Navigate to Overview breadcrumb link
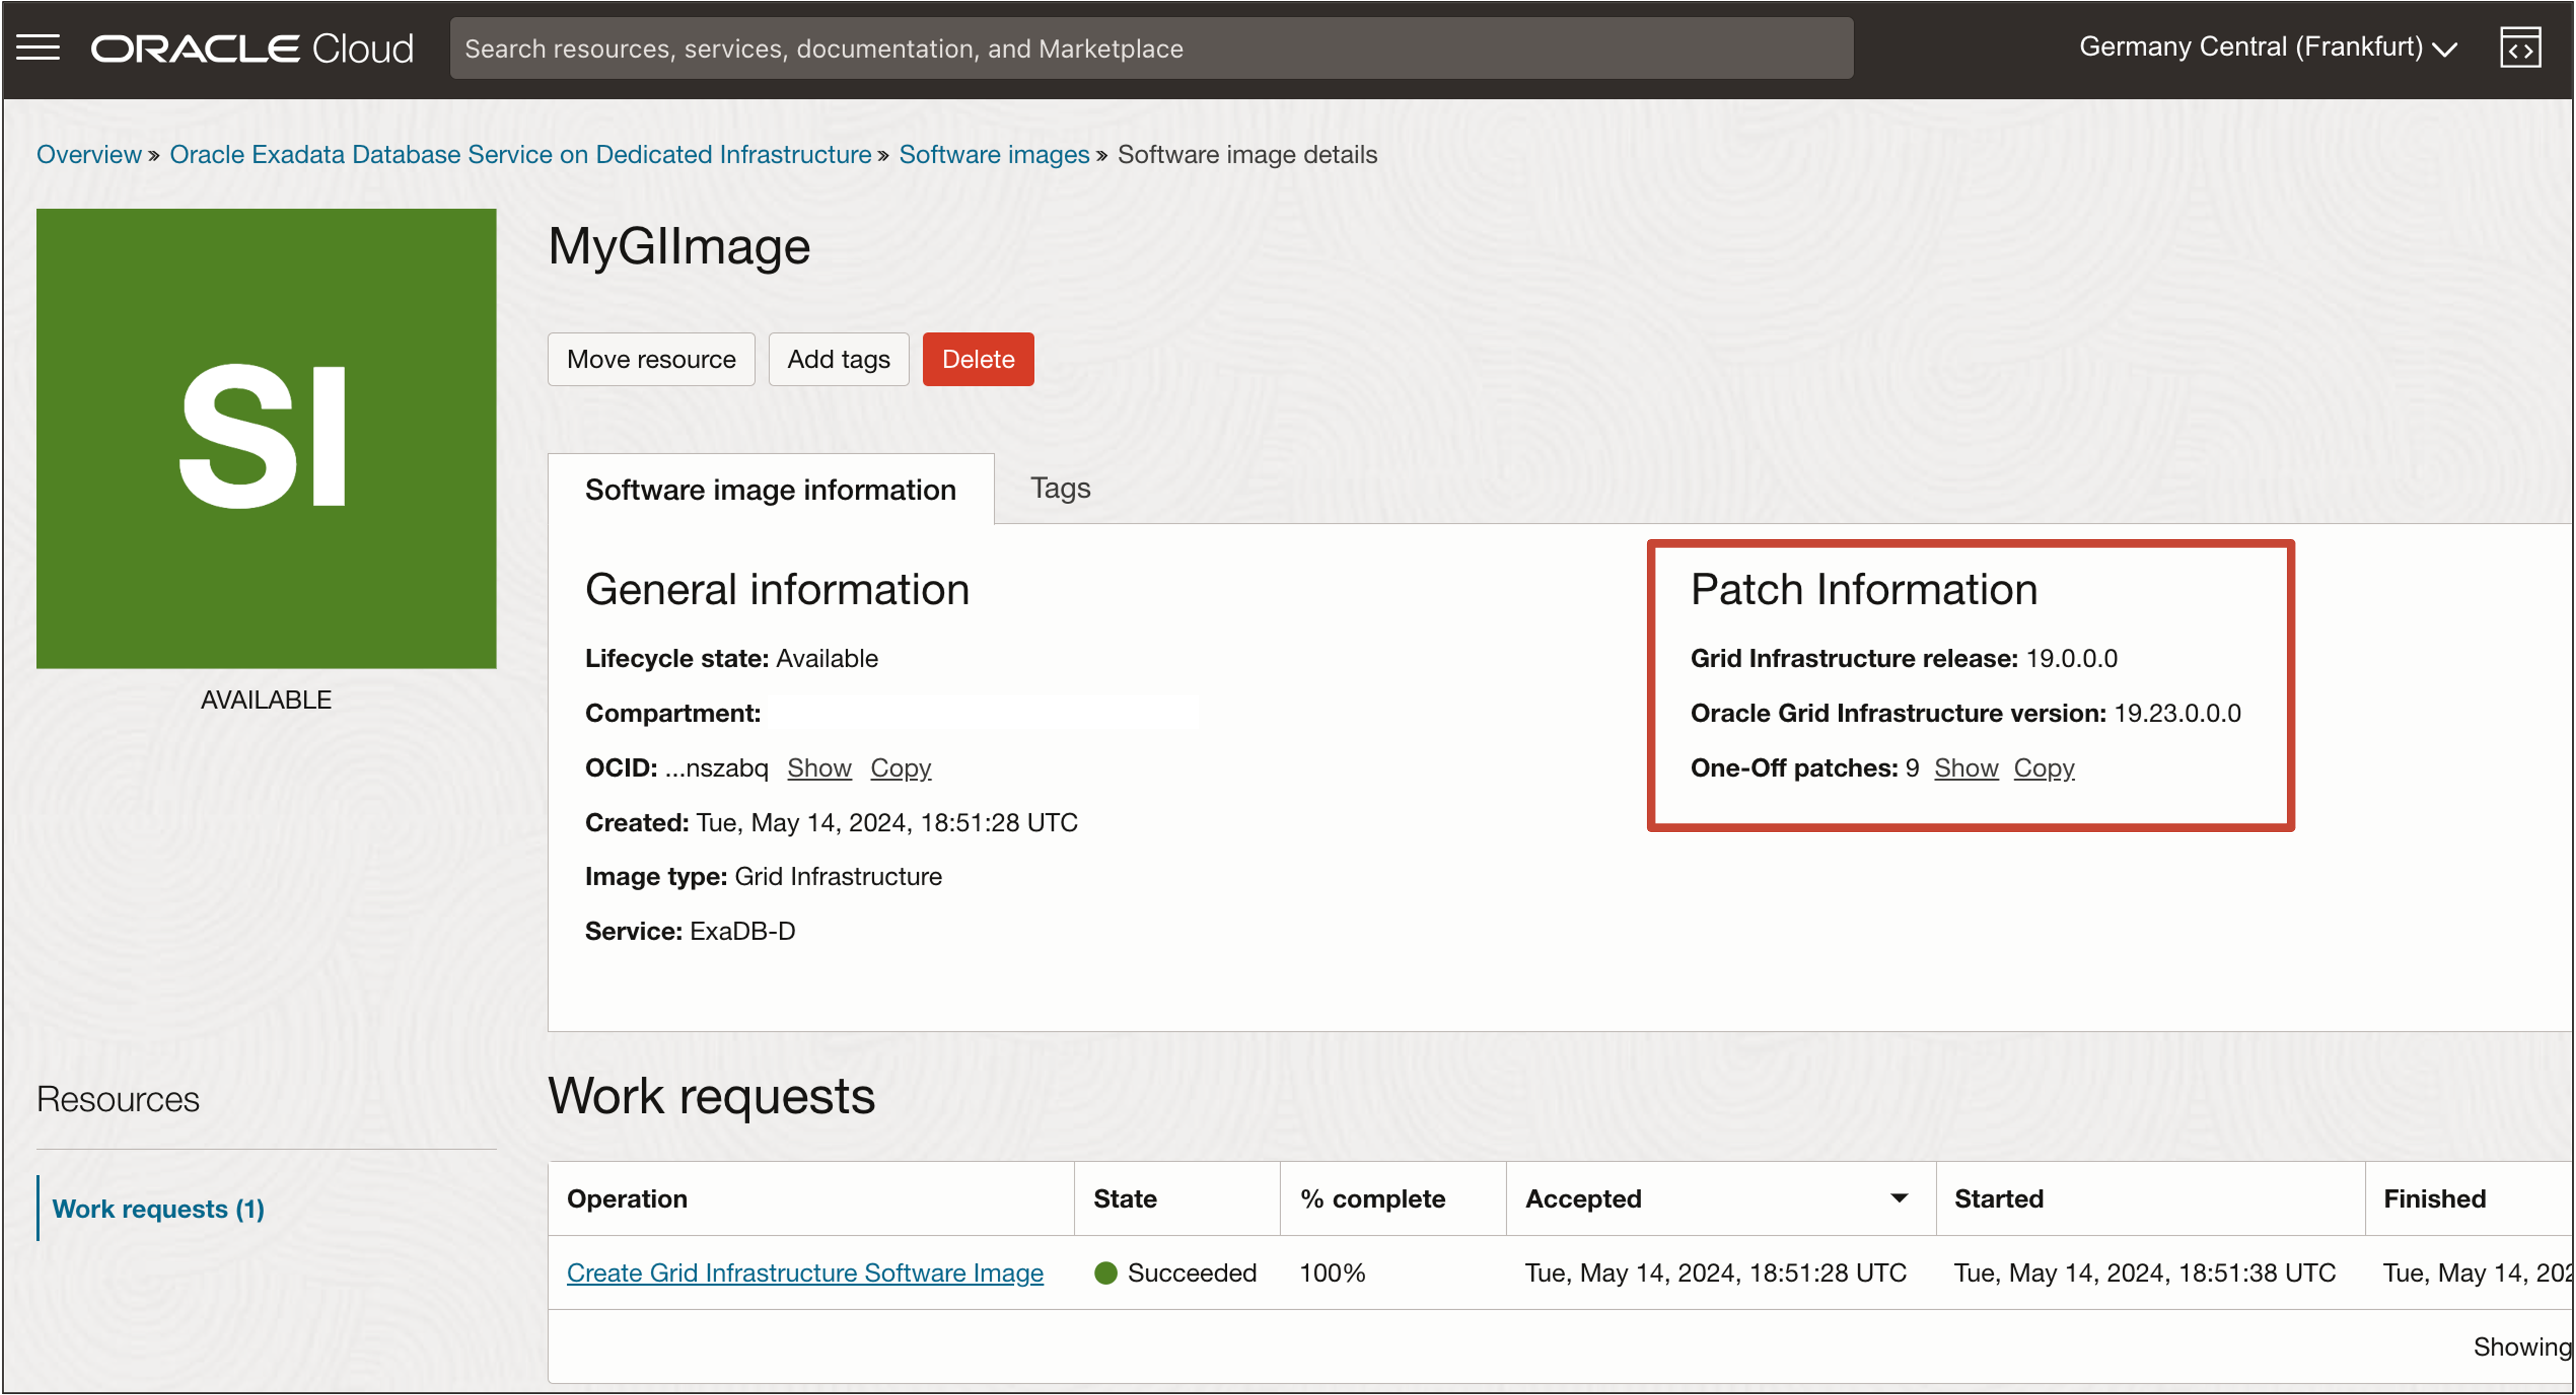 point(89,154)
